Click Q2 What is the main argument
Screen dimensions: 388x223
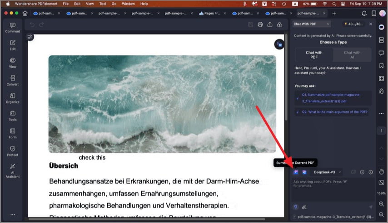pos(332,112)
